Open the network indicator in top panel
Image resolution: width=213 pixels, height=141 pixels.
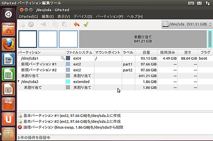click(208, 3)
